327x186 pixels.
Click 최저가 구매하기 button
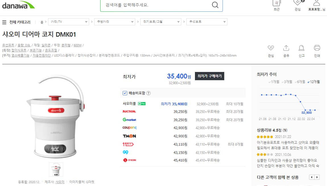pyautogui.click(x=209, y=76)
